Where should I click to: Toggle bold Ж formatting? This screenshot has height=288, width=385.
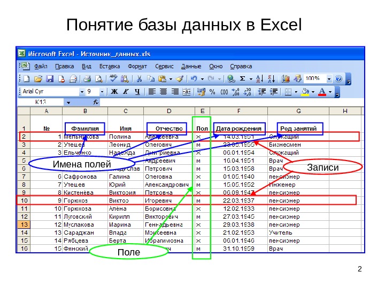(114, 92)
